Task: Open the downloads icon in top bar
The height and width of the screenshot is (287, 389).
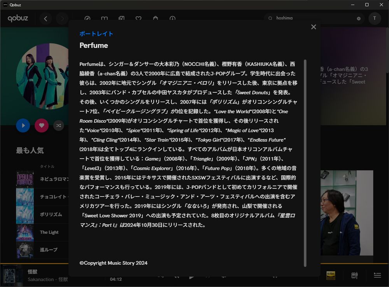Action: (172, 18)
